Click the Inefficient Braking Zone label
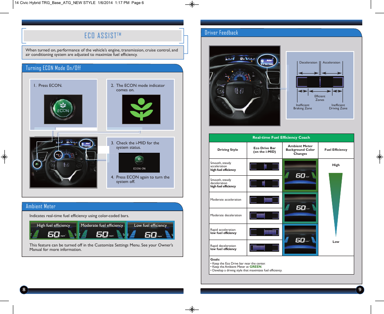The image size is (384, 314). pos(303,107)
